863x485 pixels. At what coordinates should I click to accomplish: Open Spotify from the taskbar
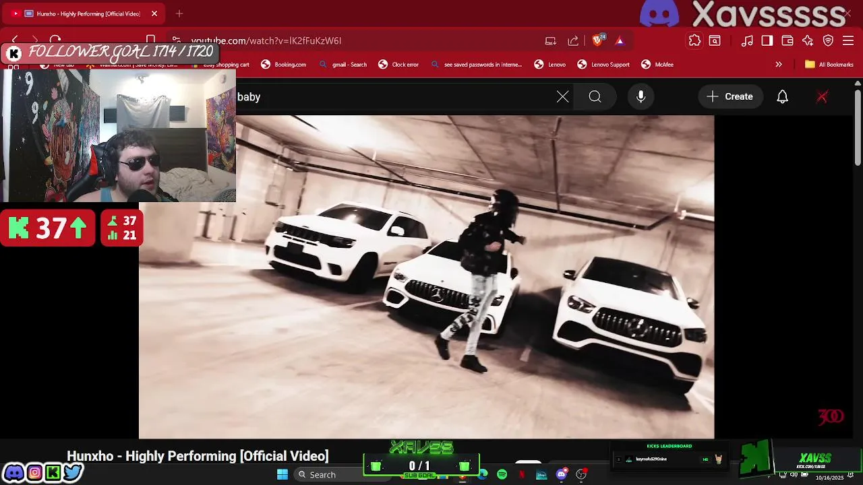pos(502,475)
